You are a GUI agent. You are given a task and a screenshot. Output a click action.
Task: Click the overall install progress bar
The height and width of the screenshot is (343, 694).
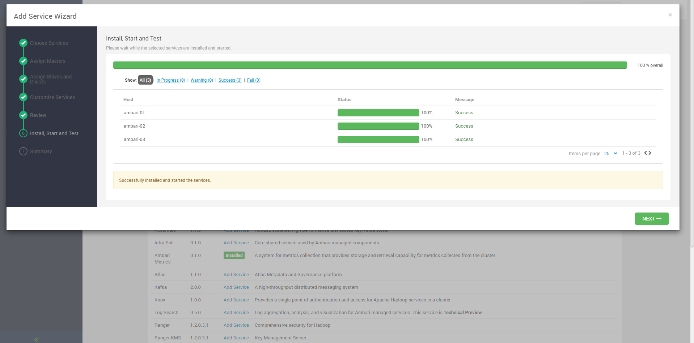click(x=370, y=65)
